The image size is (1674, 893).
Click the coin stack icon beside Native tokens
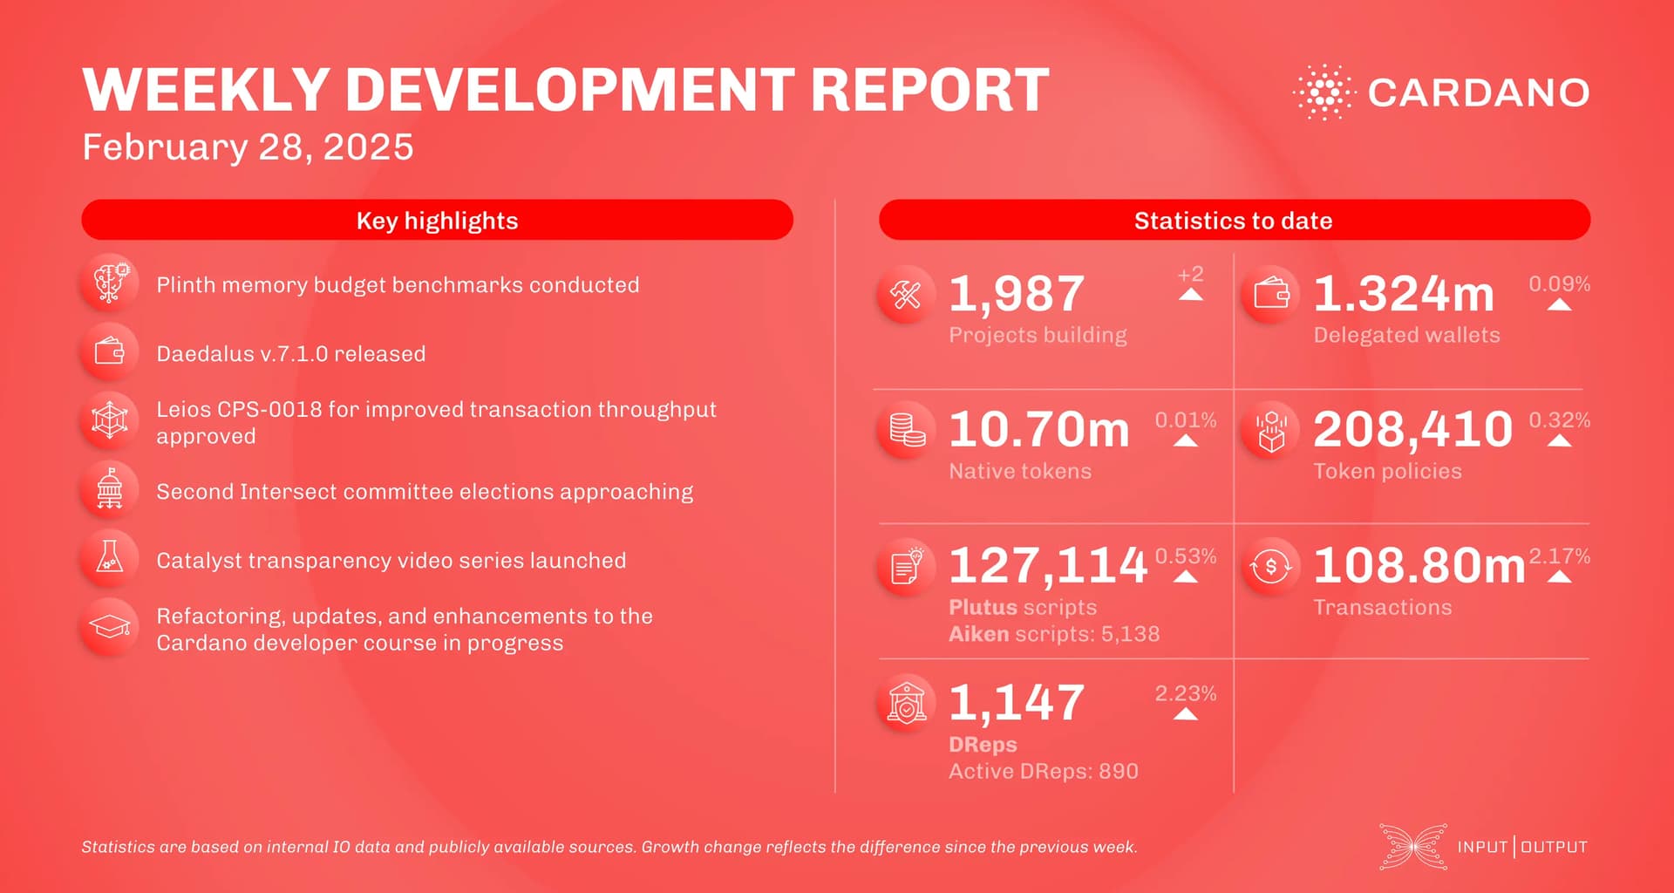pyautogui.click(x=906, y=431)
